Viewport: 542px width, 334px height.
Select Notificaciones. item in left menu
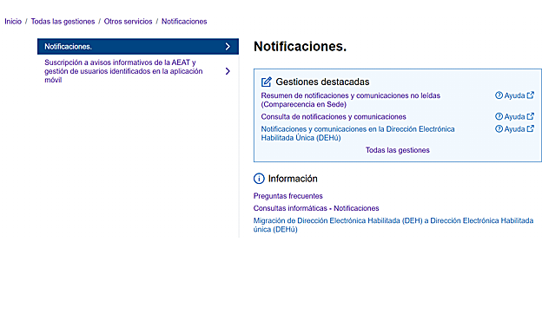pos(138,47)
